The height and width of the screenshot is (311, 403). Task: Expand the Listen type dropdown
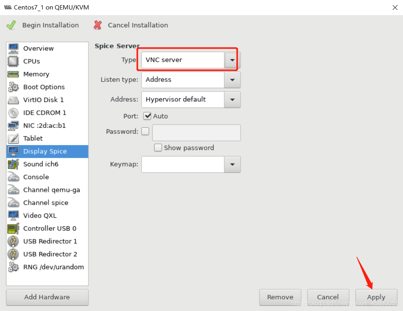(191, 80)
